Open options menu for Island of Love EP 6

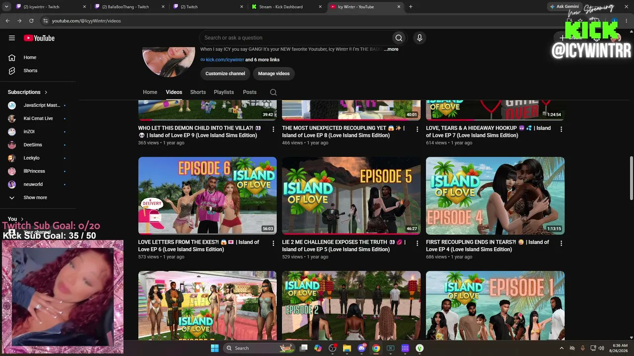273,243
